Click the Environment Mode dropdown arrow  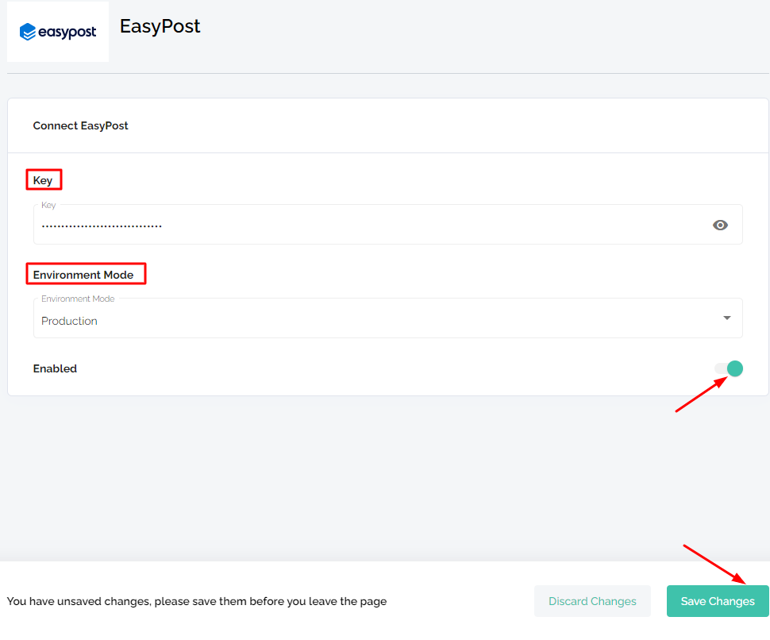coord(727,318)
